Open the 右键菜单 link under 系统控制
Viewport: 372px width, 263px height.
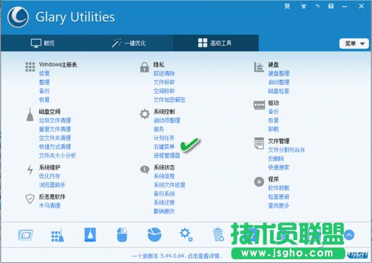pos(164,147)
